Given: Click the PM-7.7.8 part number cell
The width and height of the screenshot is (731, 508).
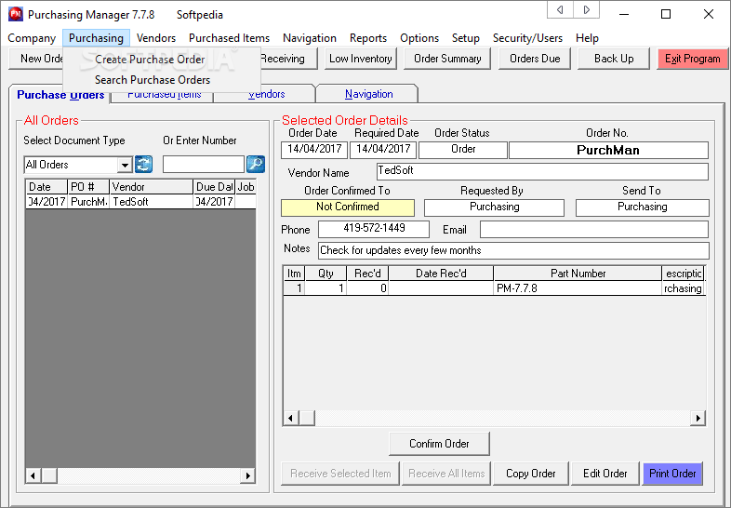Looking at the screenshot, I should tap(578, 288).
